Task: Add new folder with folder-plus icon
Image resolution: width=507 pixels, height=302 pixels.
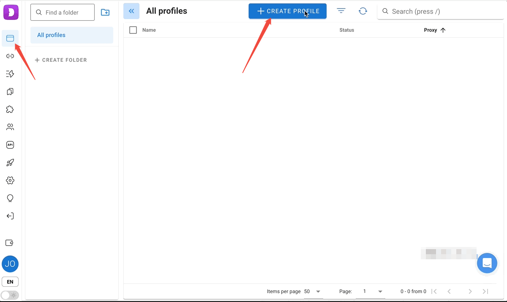Action: (x=105, y=13)
